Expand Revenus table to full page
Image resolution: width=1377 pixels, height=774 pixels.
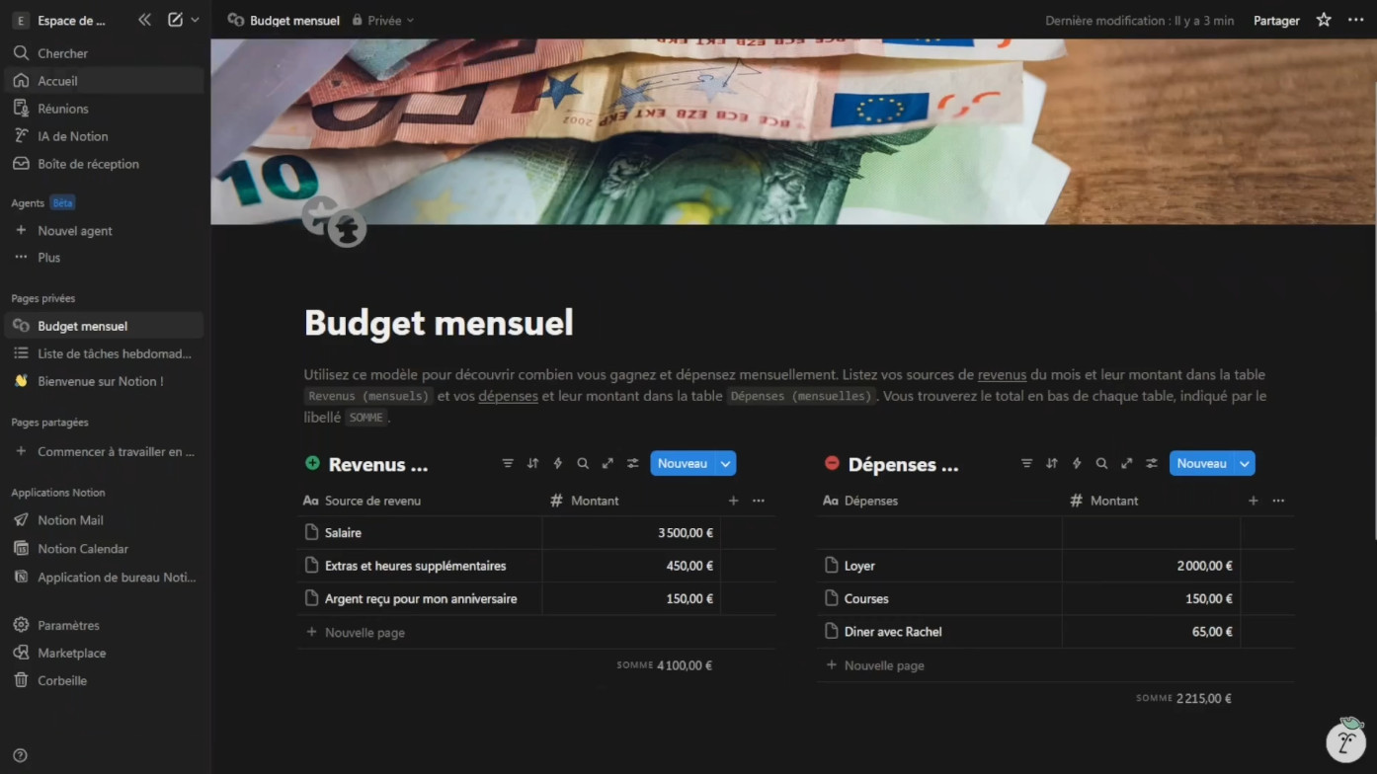(607, 463)
